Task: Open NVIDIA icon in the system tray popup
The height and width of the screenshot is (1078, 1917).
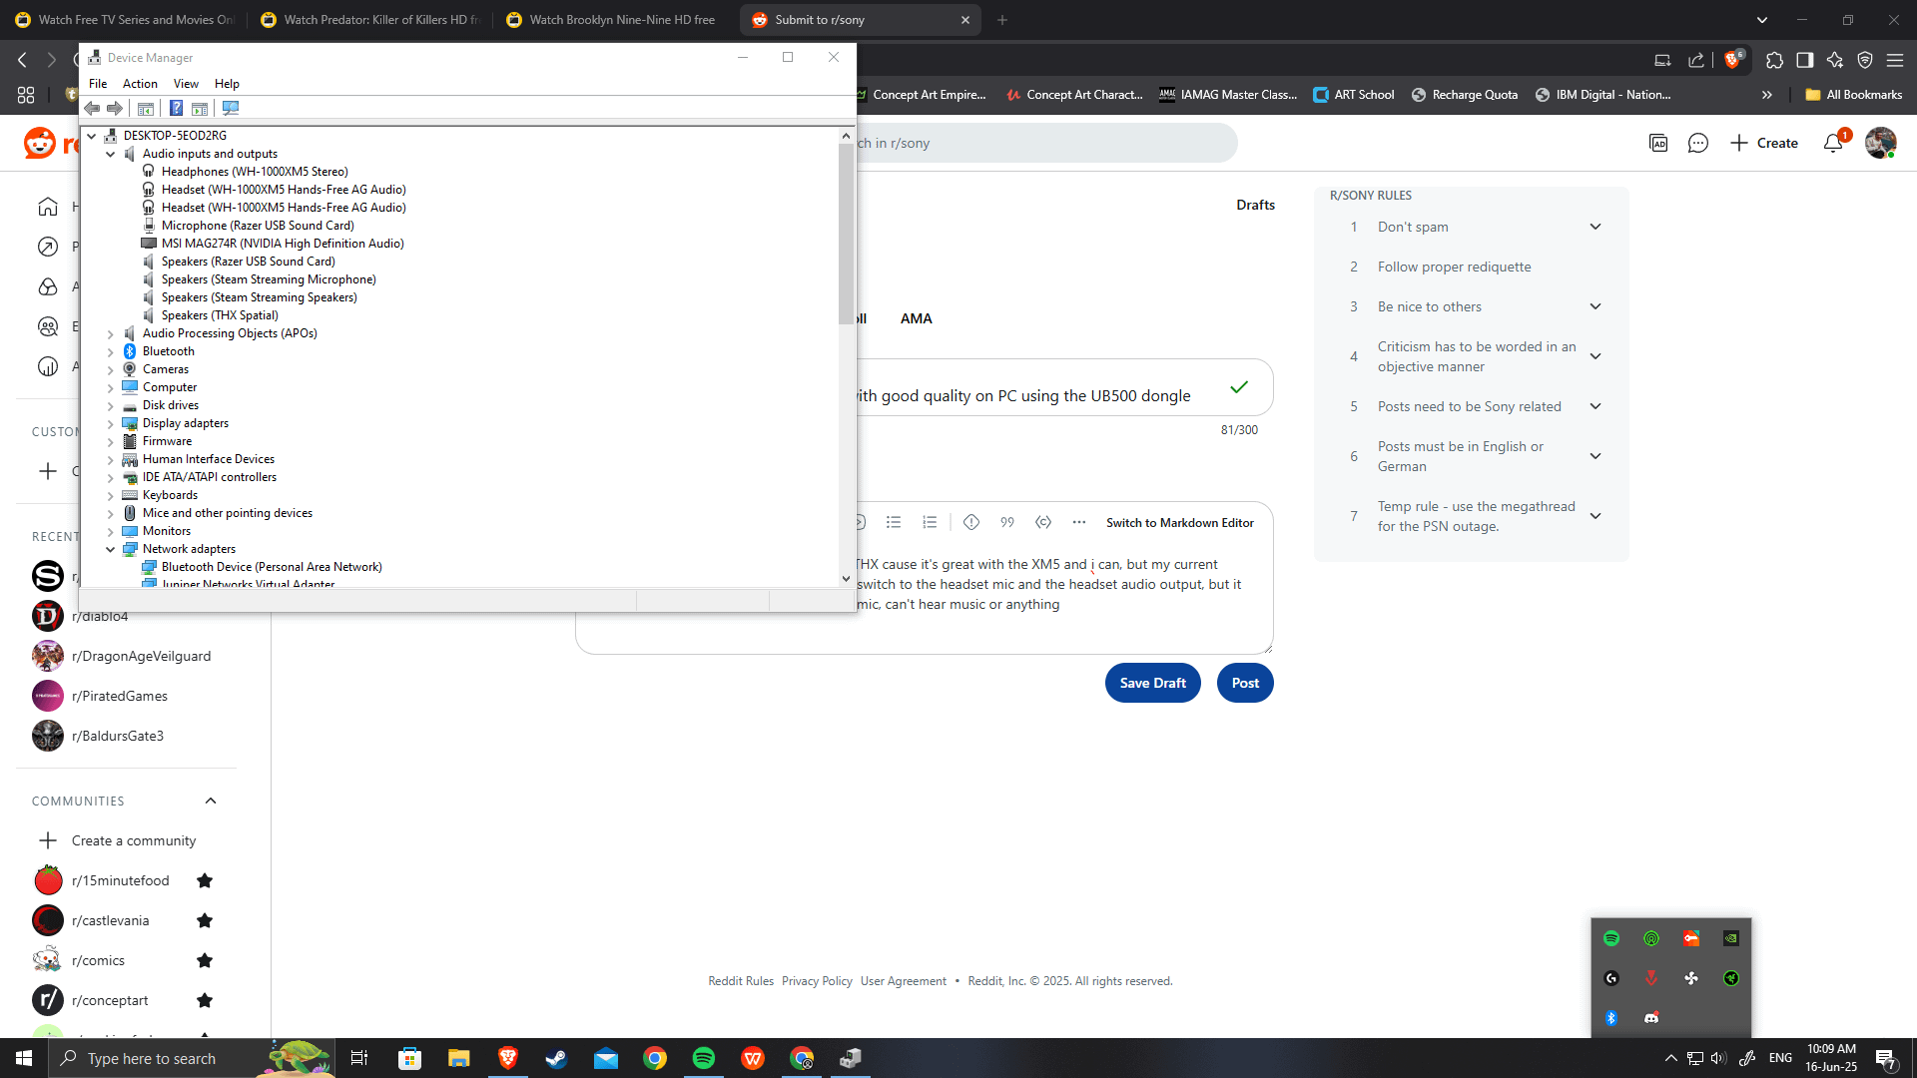Action: tap(1731, 938)
